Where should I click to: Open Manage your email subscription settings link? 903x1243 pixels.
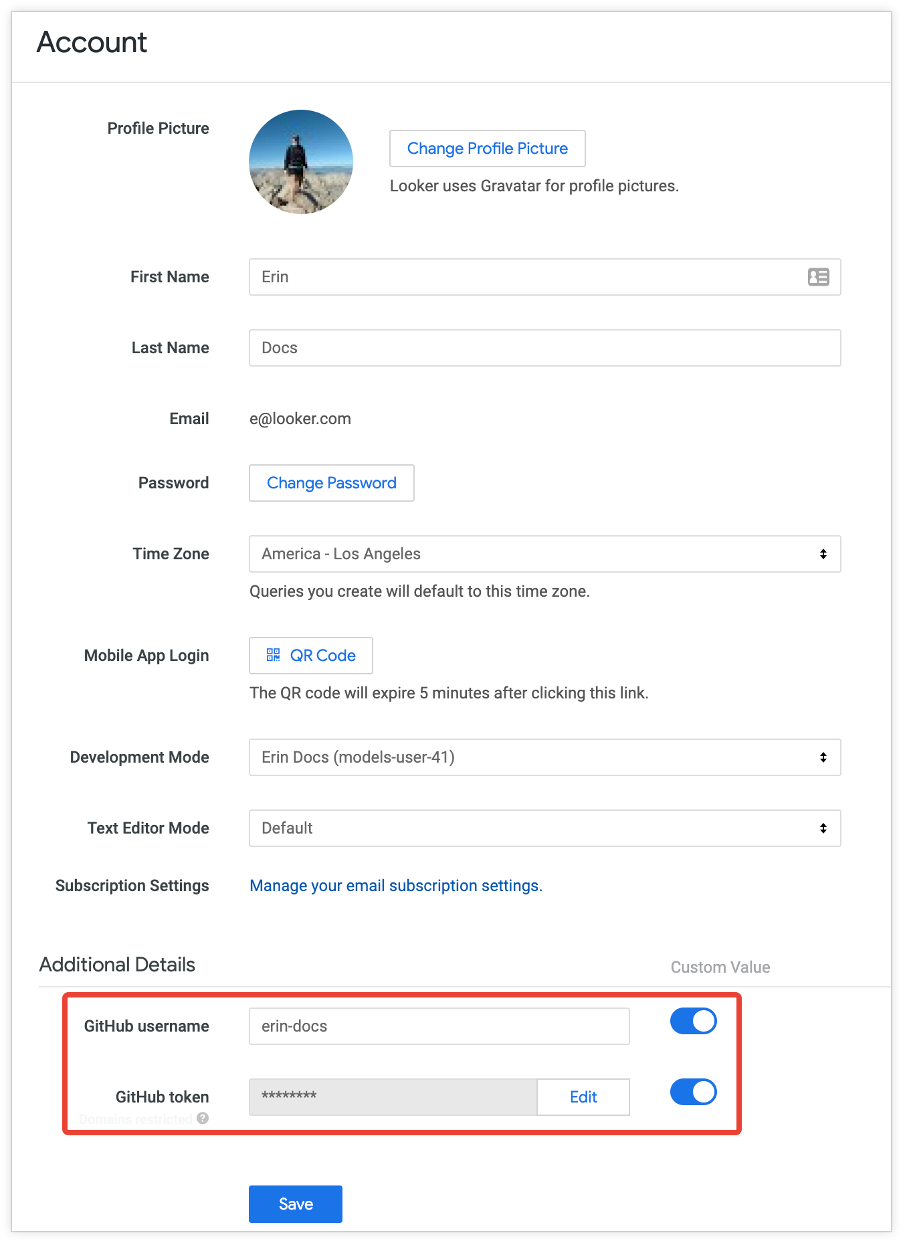tap(395, 886)
